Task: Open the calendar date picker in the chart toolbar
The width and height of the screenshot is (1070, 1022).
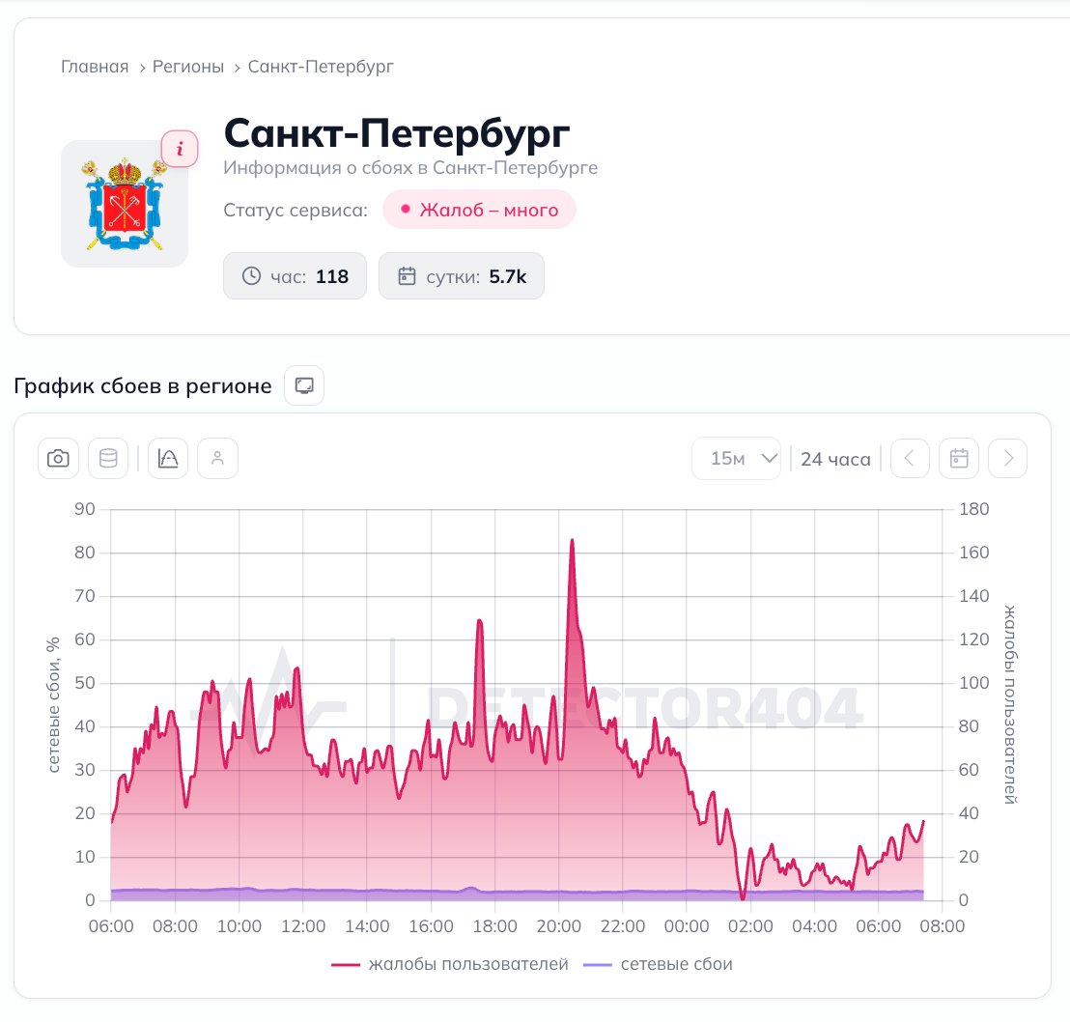Action: pos(959,458)
